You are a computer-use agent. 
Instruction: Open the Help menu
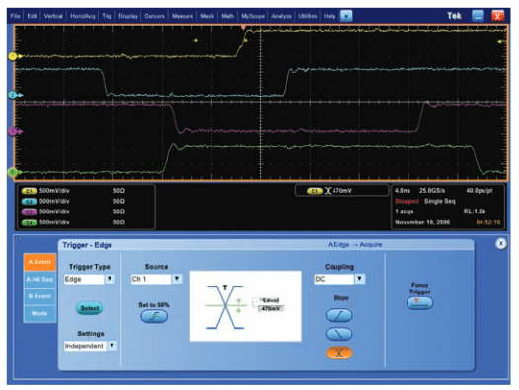pos(330,16)
